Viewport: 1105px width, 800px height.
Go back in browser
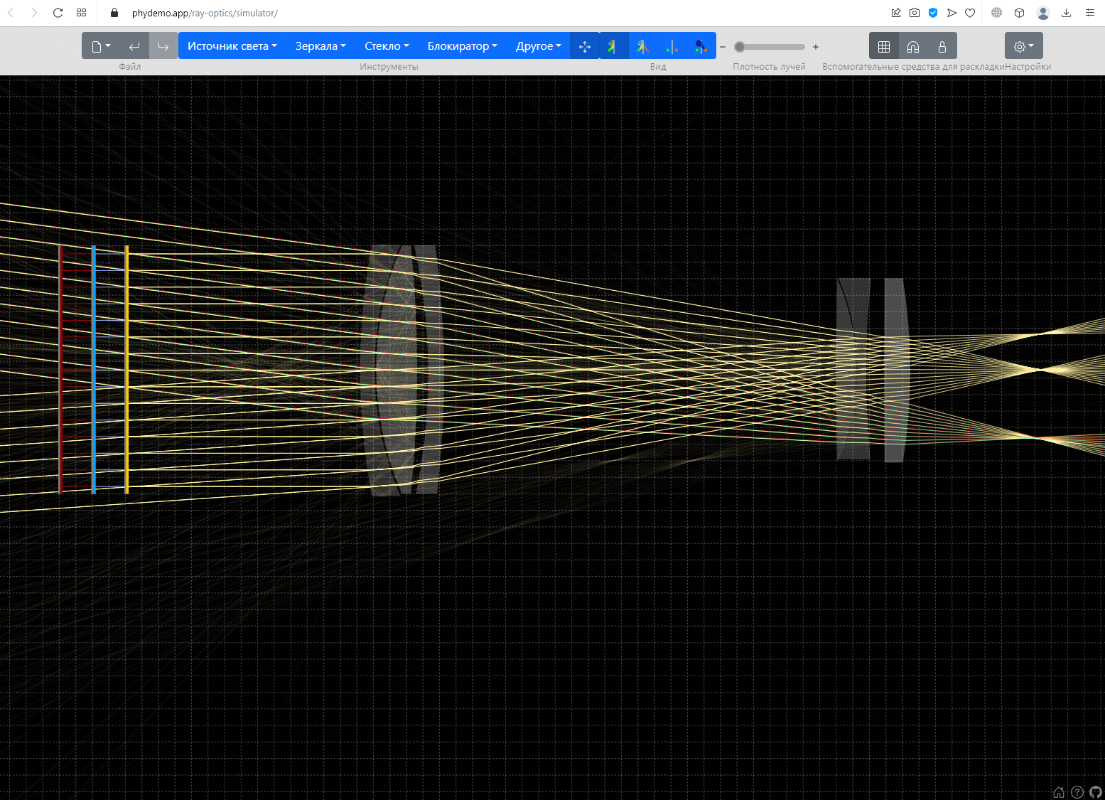(x=11, y=13)
